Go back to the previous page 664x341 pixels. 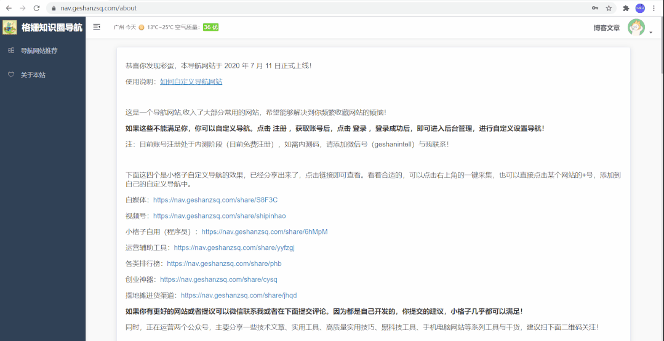pos(9,8)
